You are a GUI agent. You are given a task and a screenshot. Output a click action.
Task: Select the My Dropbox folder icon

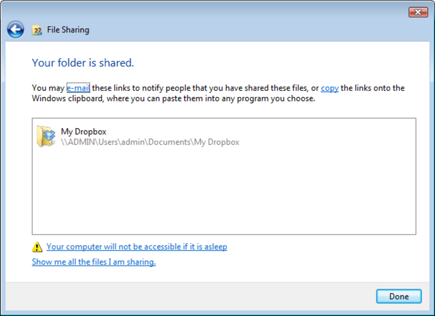pos(46,136)
